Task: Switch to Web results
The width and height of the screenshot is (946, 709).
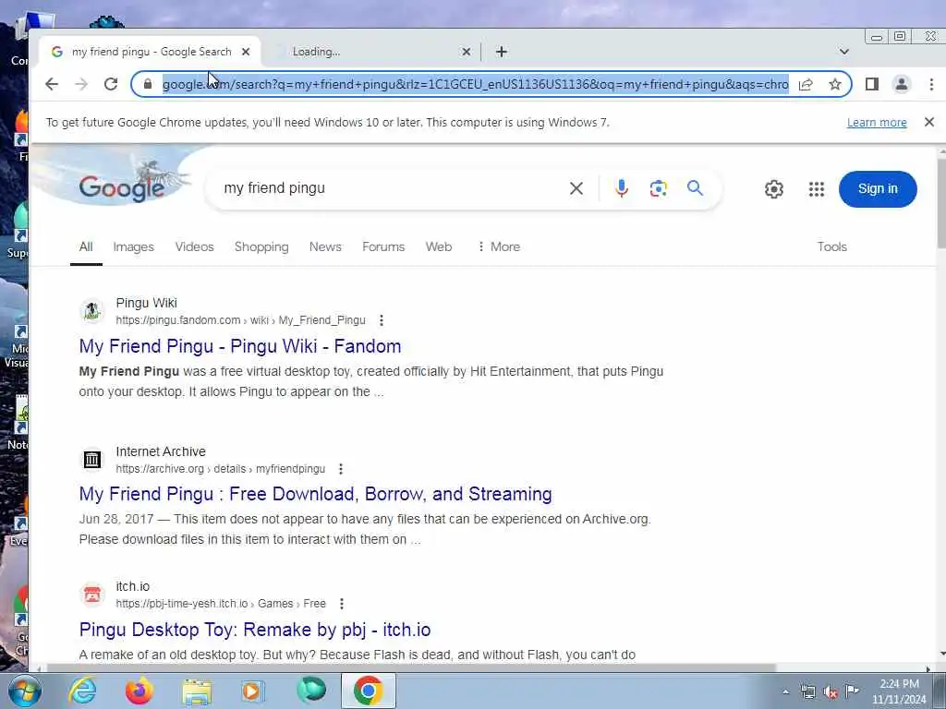Action: click(x=439, y=246)
